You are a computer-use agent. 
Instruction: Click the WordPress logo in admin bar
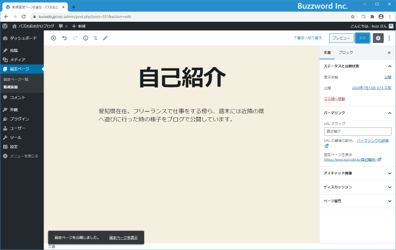5,26
